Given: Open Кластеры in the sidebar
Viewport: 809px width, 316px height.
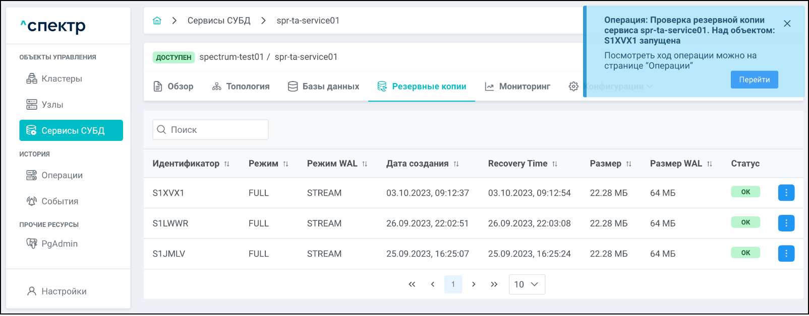Looking at the screenshot, I should 62,79.
